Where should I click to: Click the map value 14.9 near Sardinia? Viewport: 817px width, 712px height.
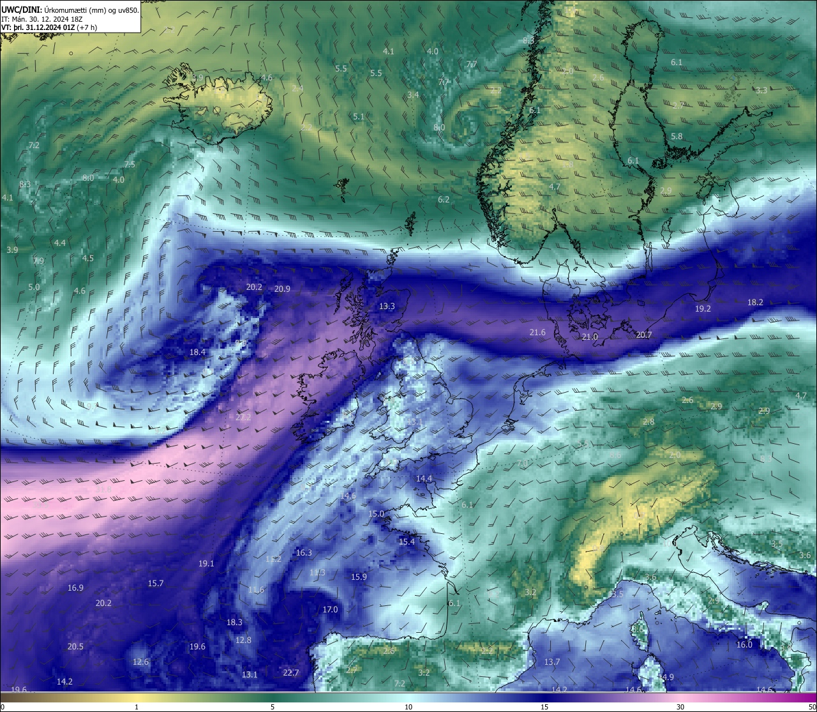666,677
